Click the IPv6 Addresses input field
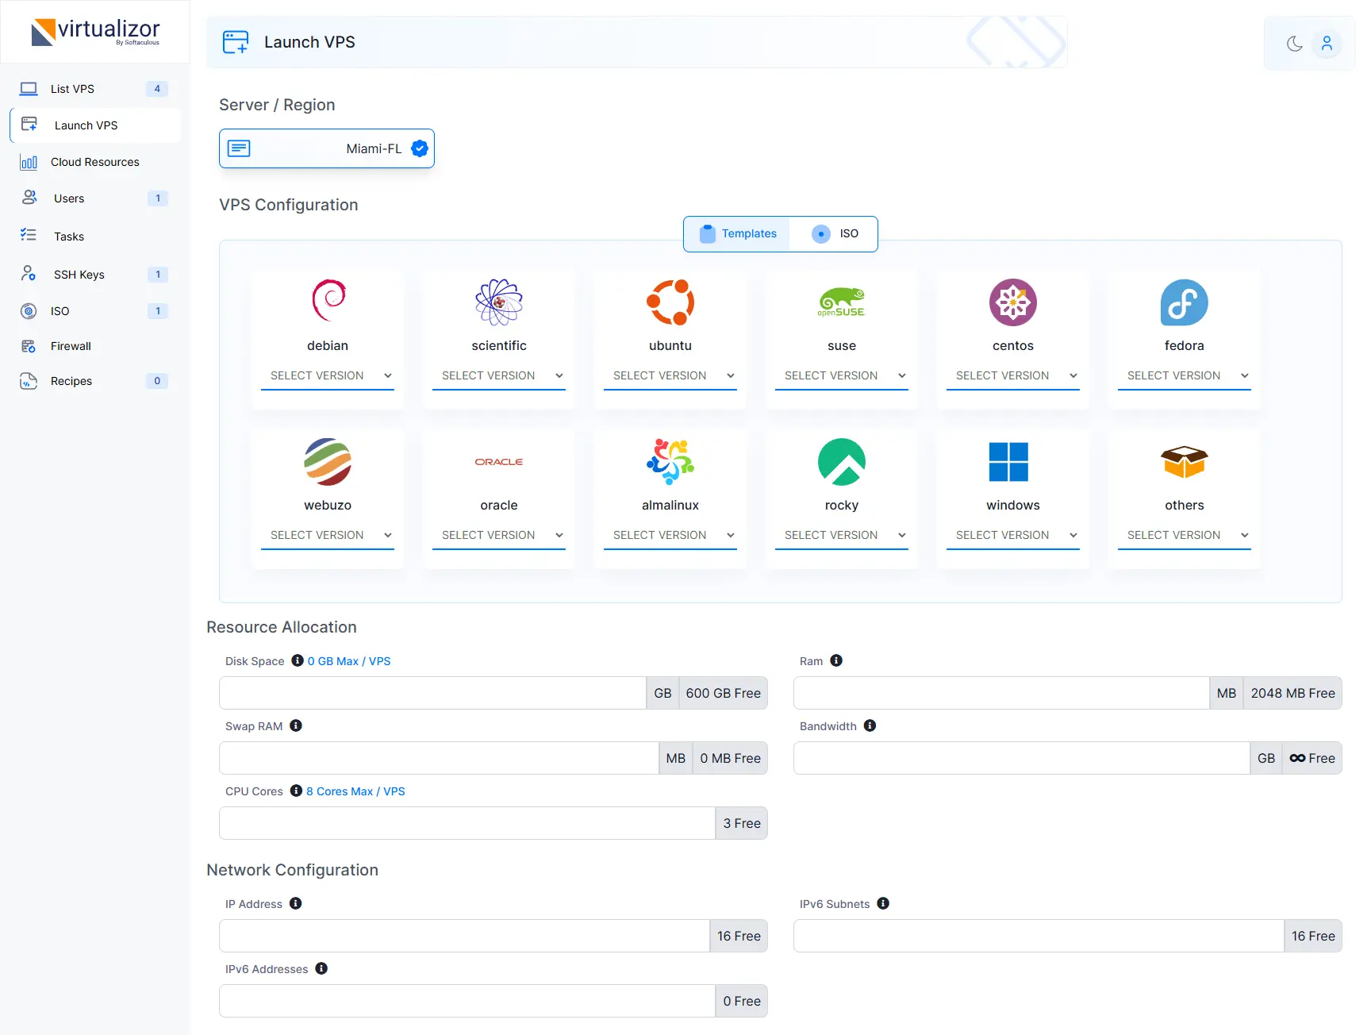The width and height of the screenshot is (1371, 1035). coord(467,1001)
